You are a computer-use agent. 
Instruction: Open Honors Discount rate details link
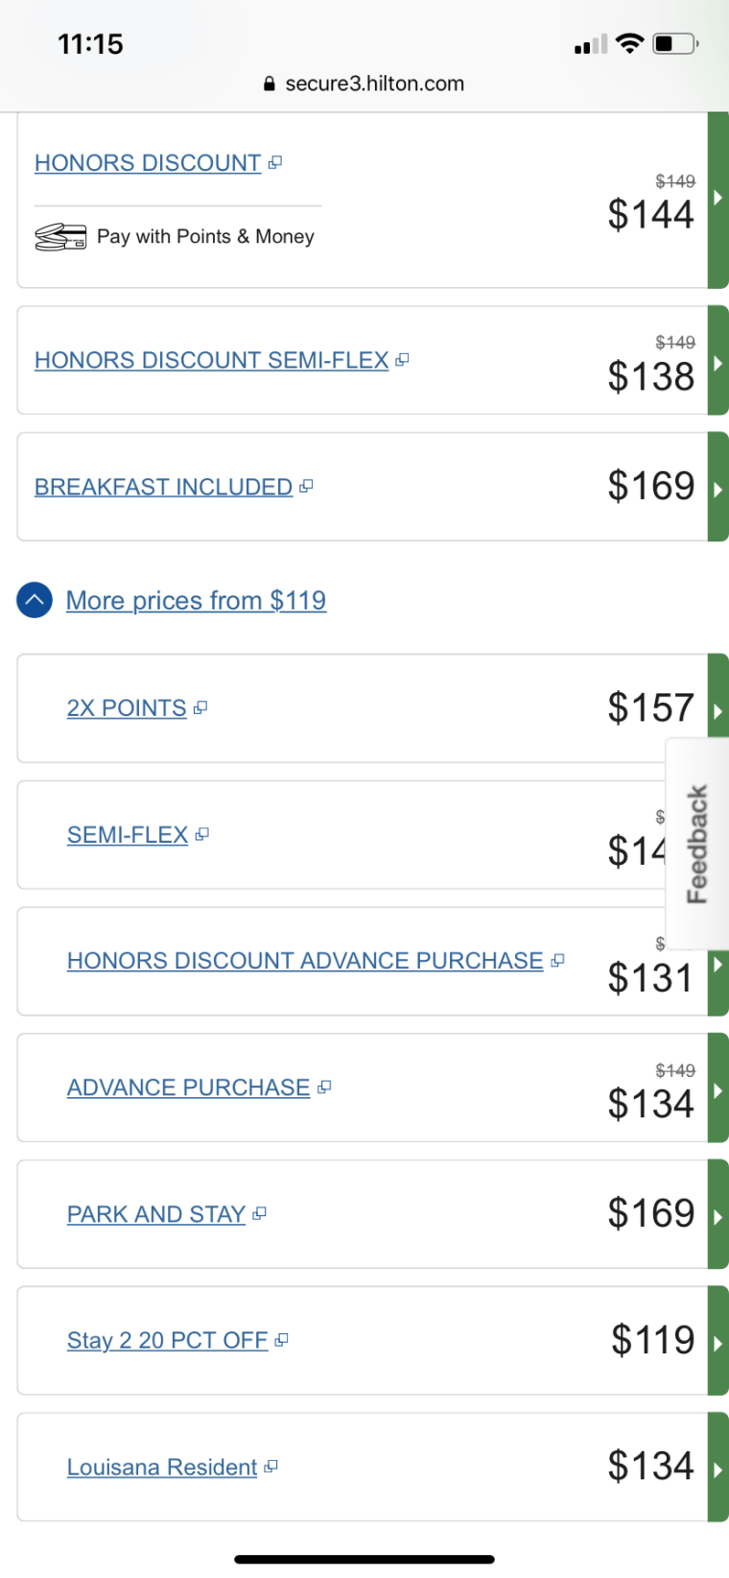pos(148,163)
